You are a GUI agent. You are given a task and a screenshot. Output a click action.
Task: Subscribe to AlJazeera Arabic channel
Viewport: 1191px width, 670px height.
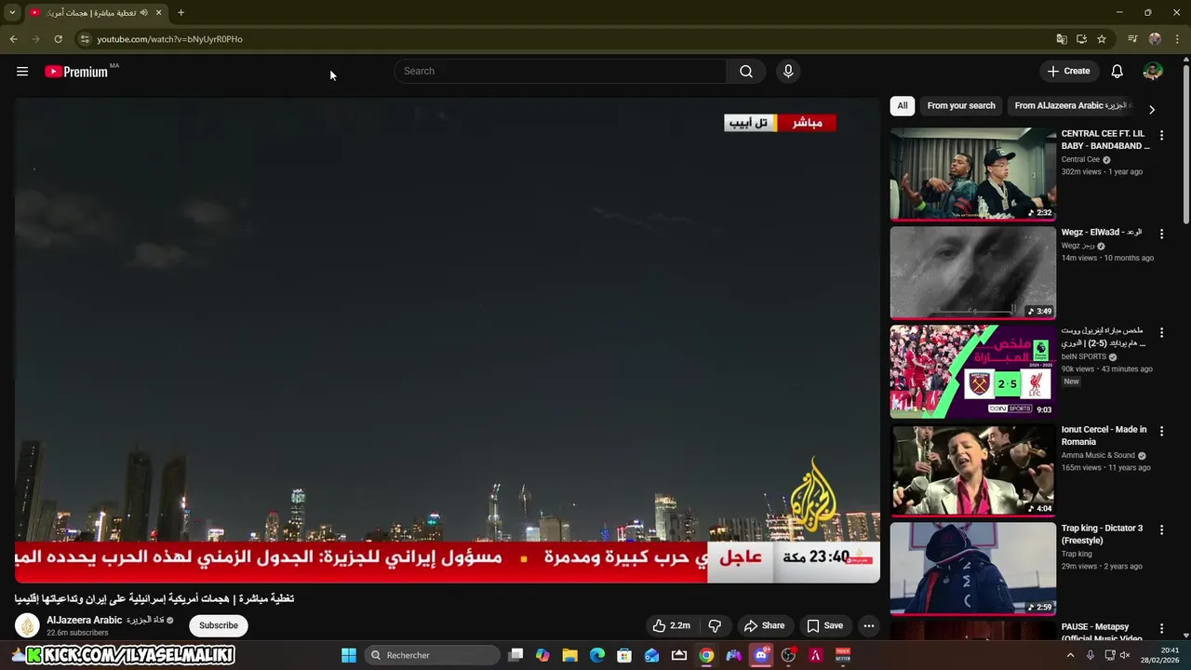(x=219, y=625)
